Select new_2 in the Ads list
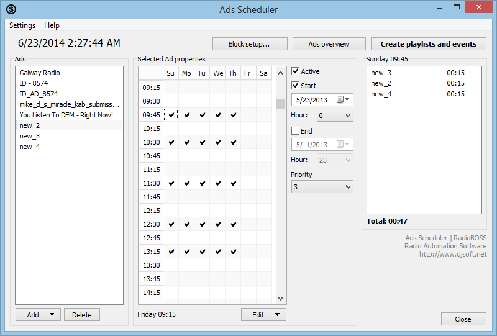This screenshot has height=336, width=497. point(69,125)
